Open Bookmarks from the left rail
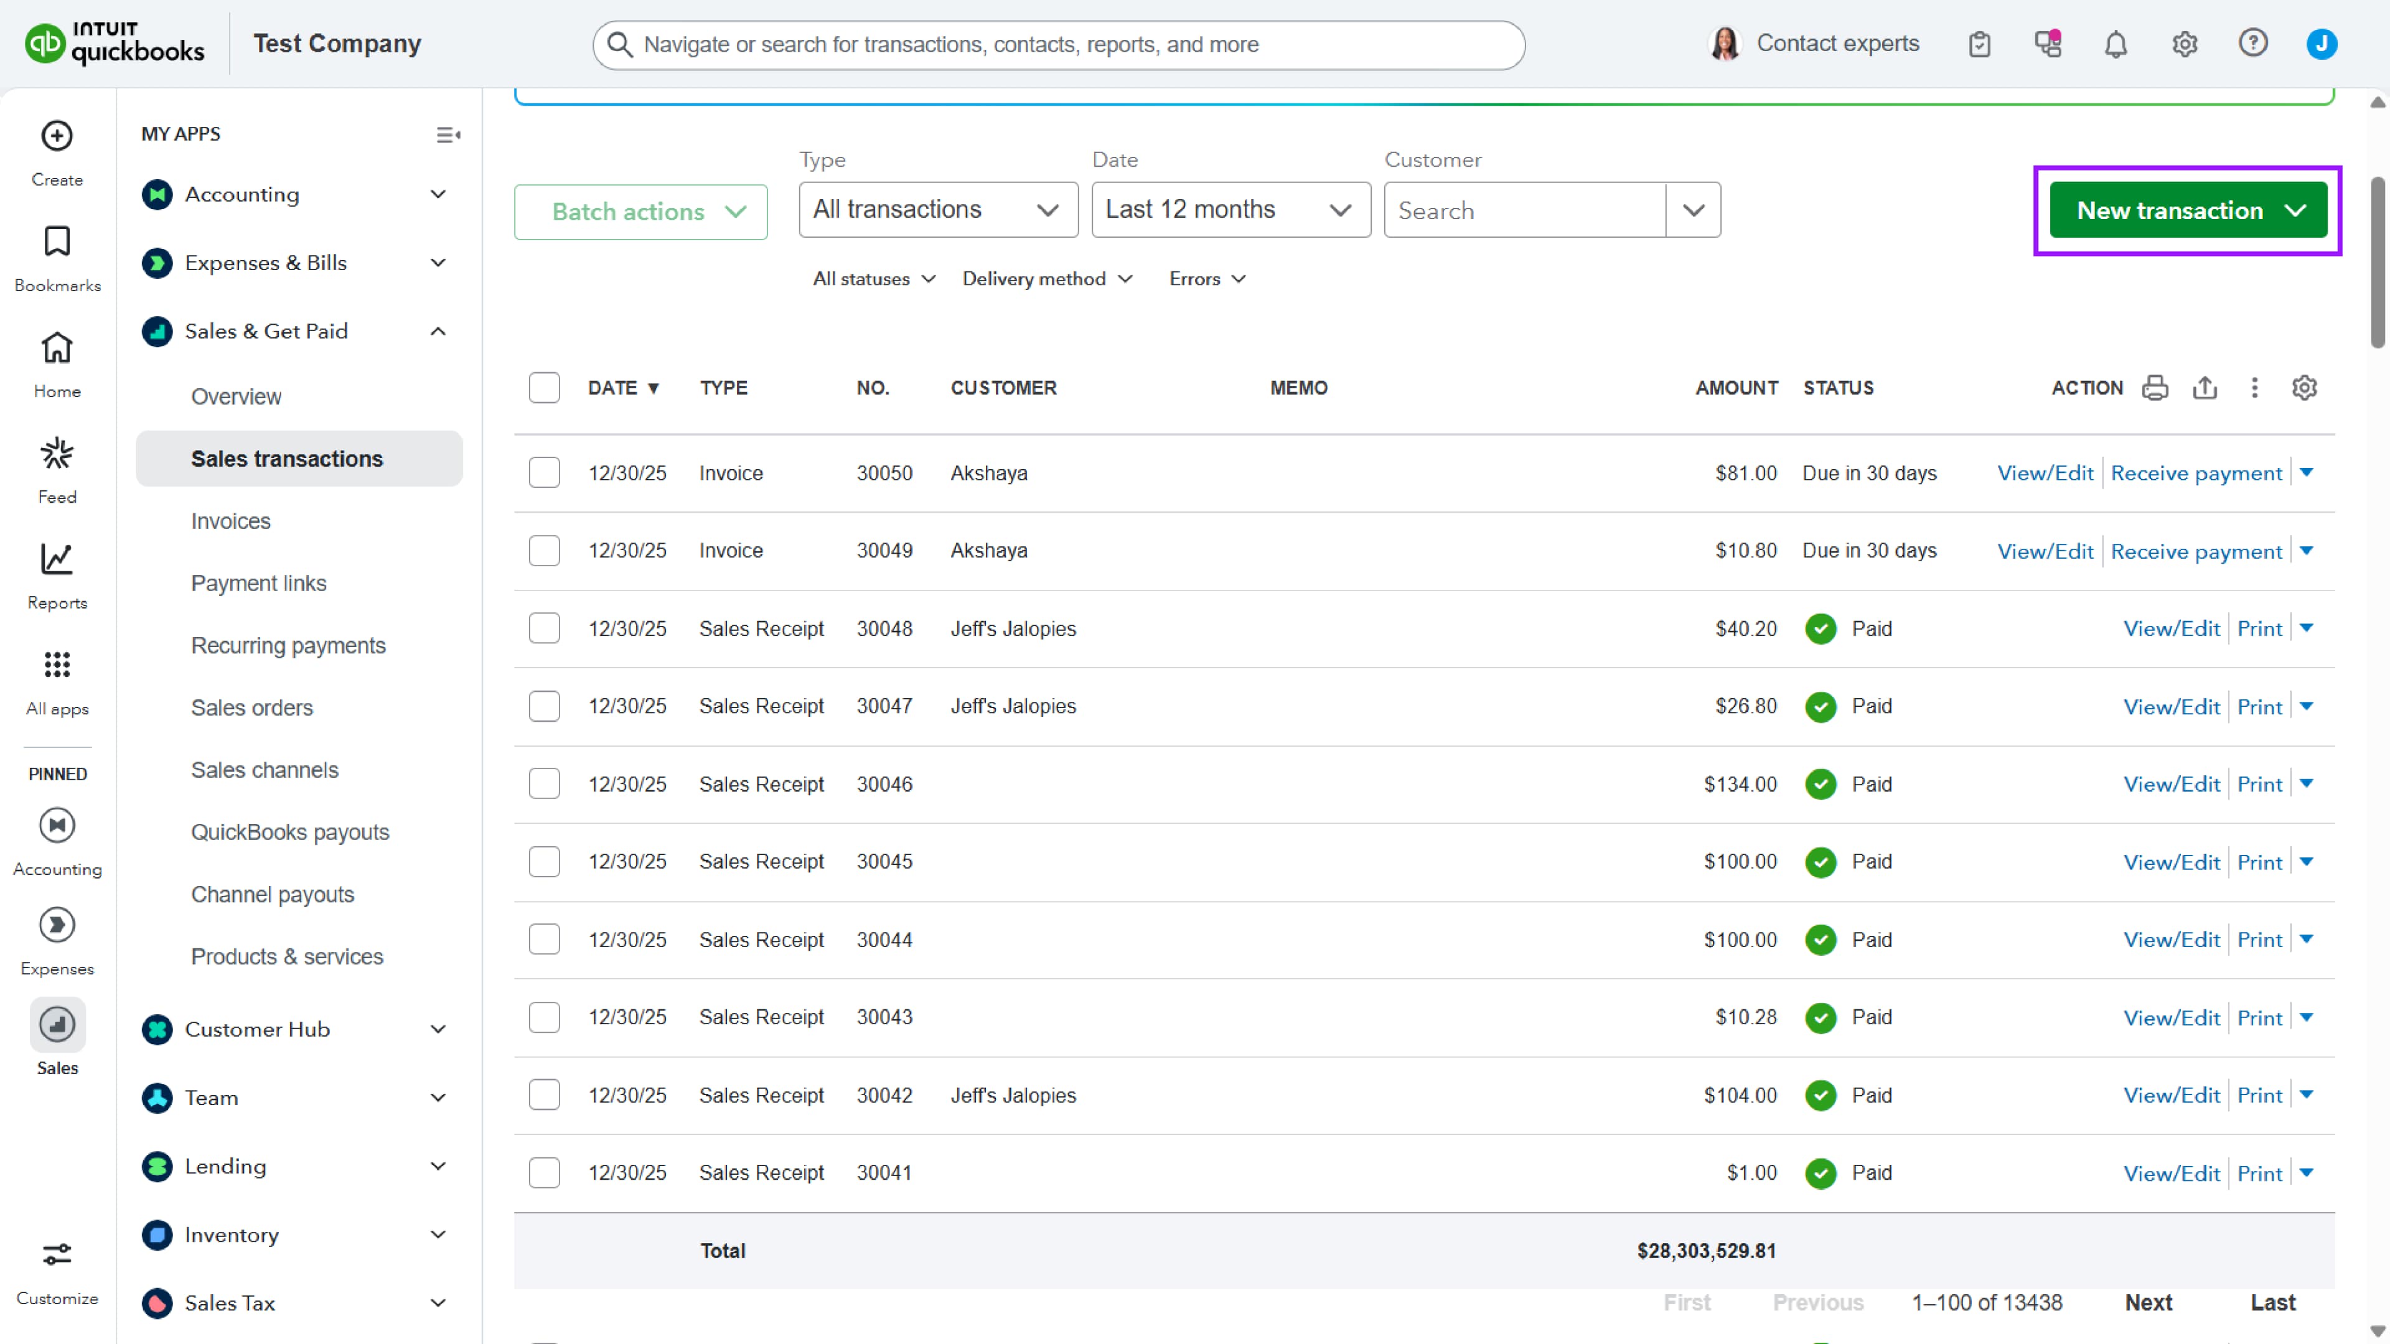 tap(57, 243)
